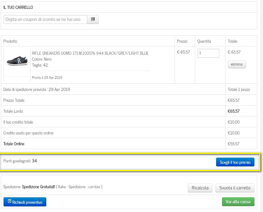Focus the discount coupon input field

pos(45,19)
